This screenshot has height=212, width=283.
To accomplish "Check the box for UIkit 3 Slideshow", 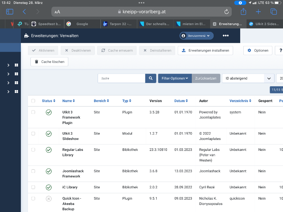I will click(33, 134).
